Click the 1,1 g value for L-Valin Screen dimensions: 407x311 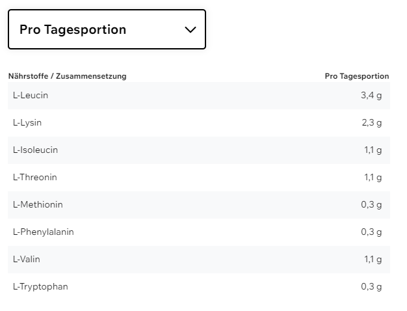point(373,260)
